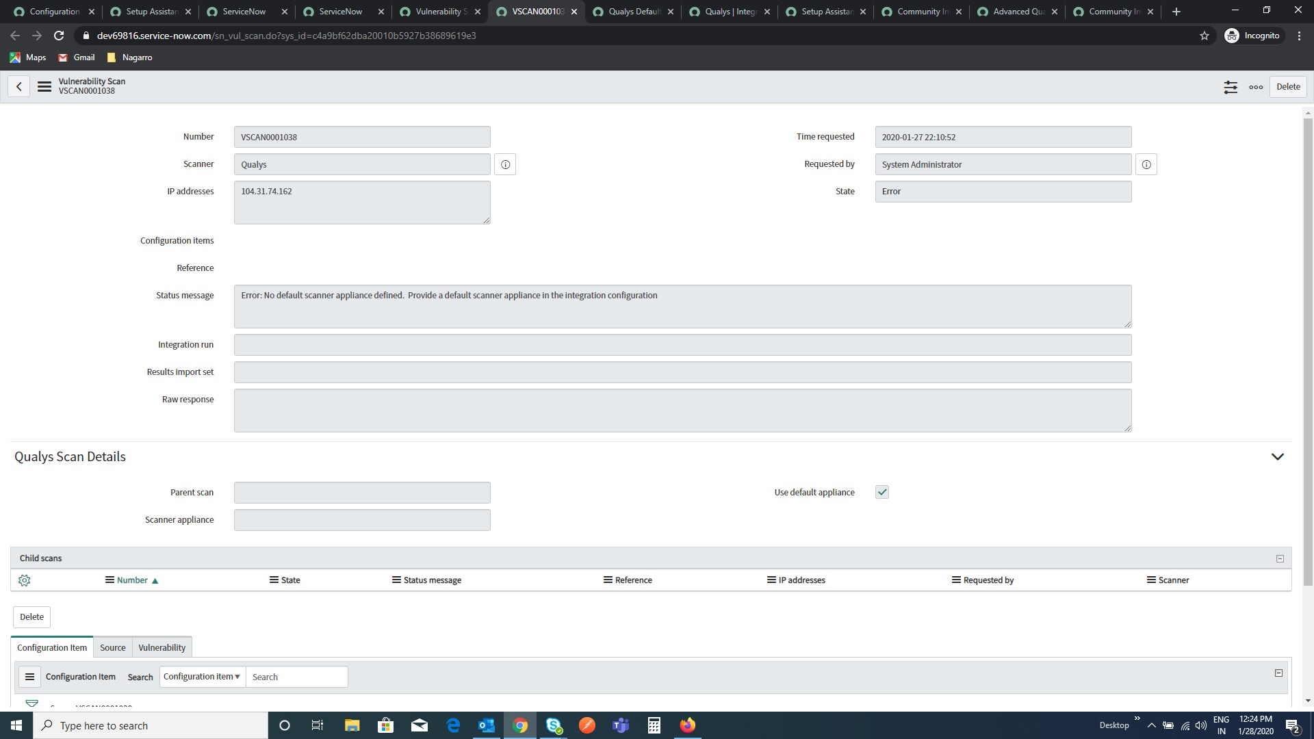Image resolution: width=1314 pixels, height=739 pixels.
Task: Open a new browser tab
Action: (1176, 12)
